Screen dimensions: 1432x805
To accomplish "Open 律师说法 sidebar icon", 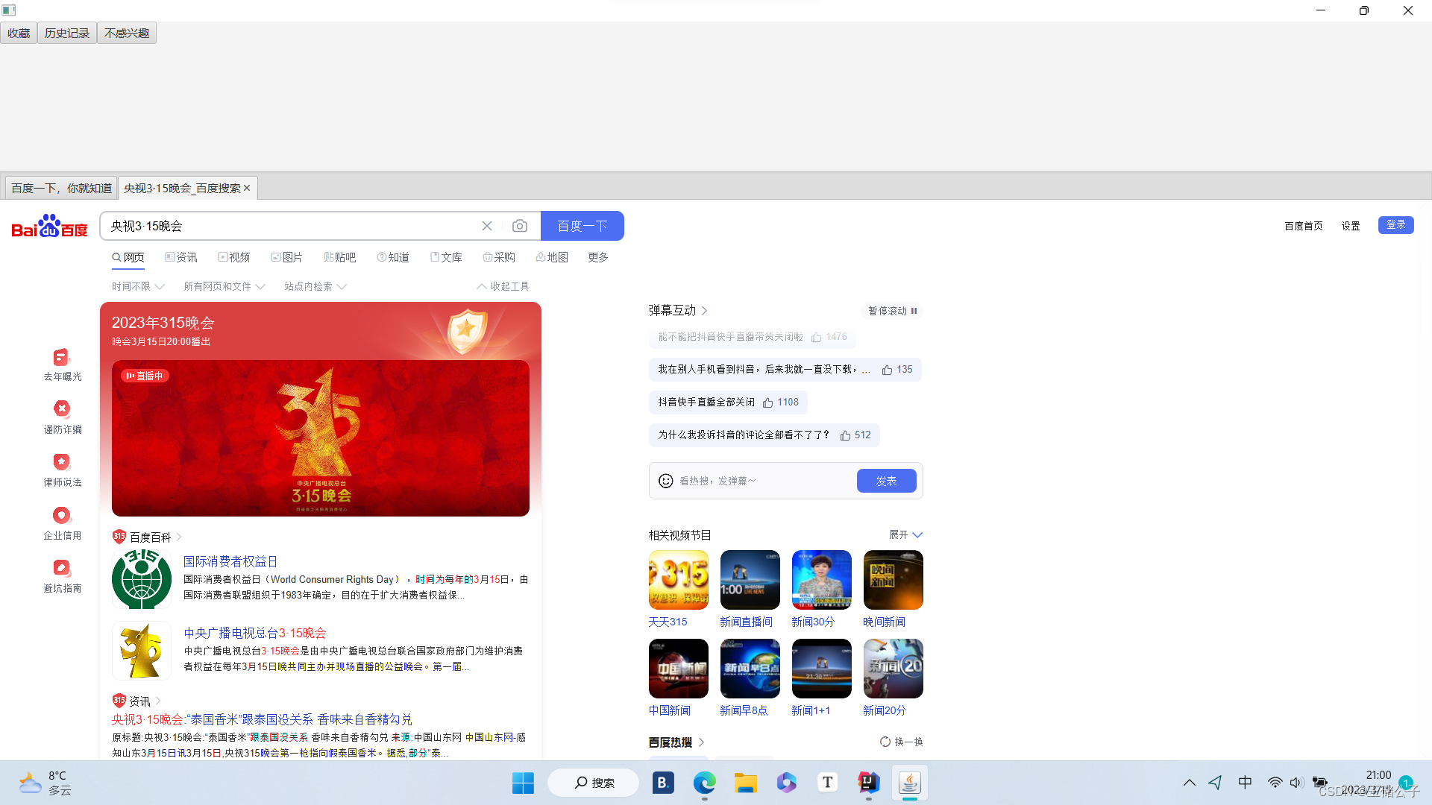I will 62,462.
